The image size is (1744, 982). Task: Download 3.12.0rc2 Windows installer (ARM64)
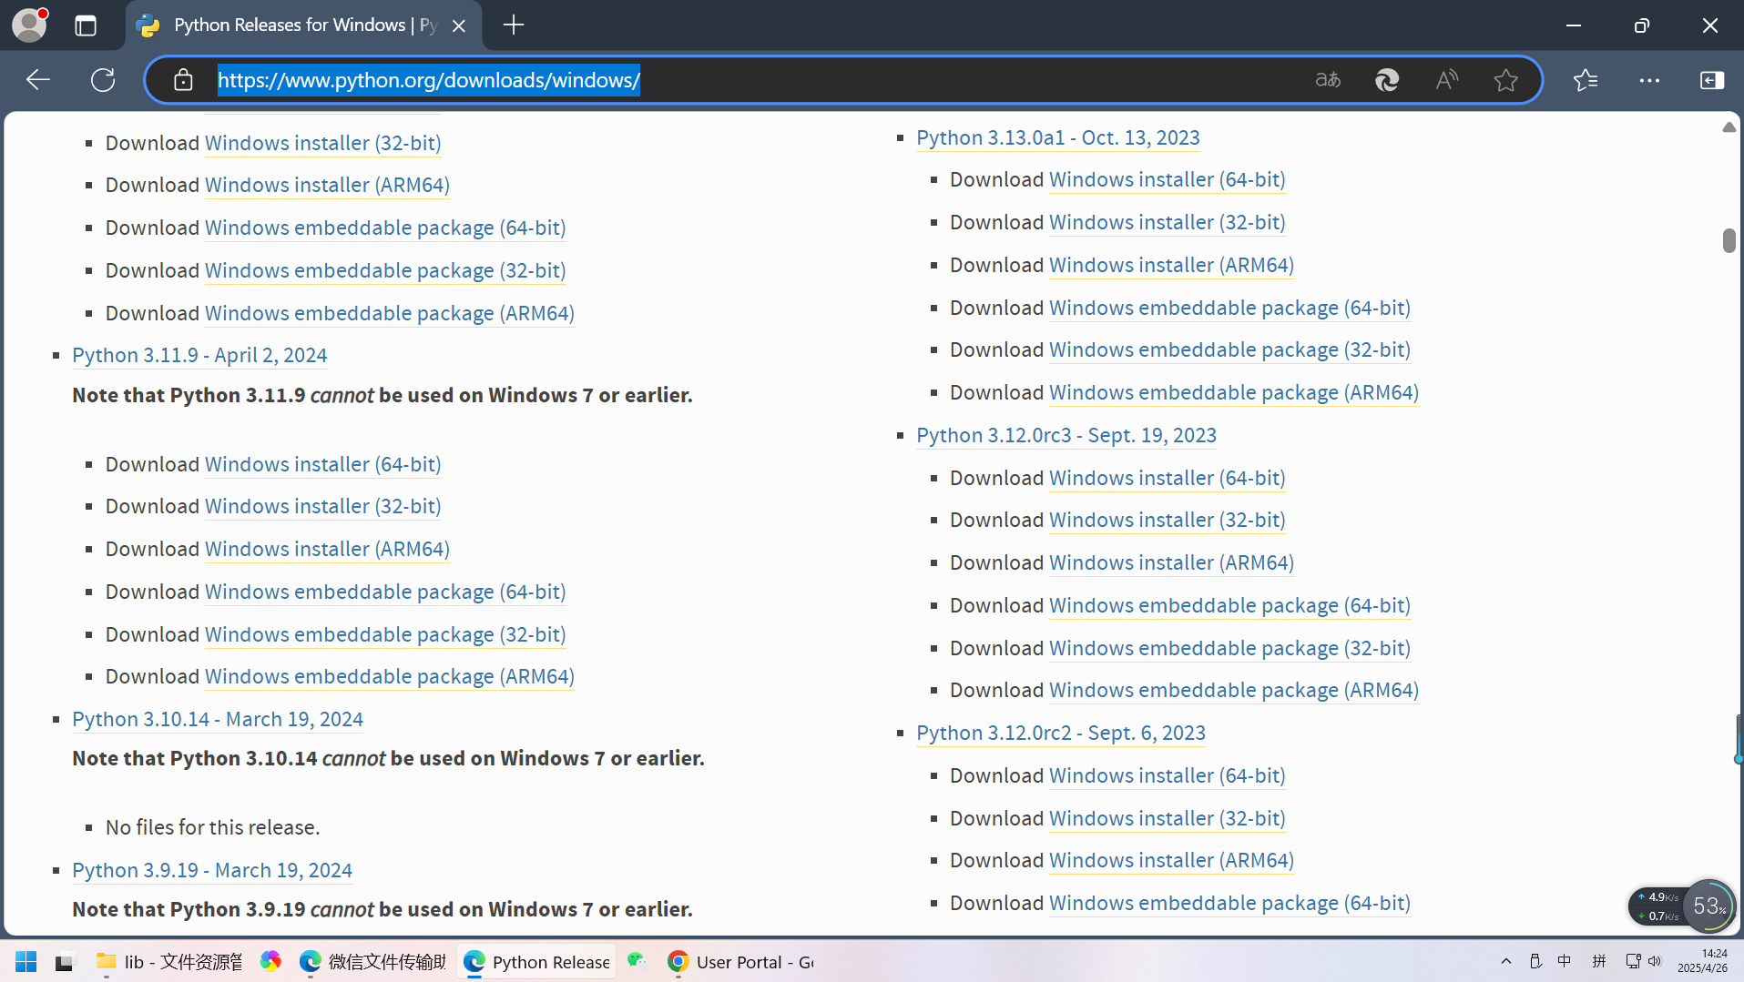1171,860
